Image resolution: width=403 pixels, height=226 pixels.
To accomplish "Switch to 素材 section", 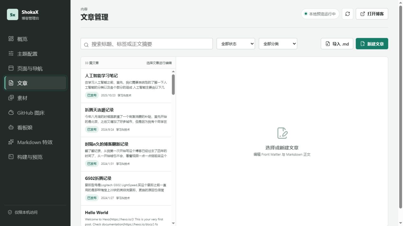I will coord(35,98).
